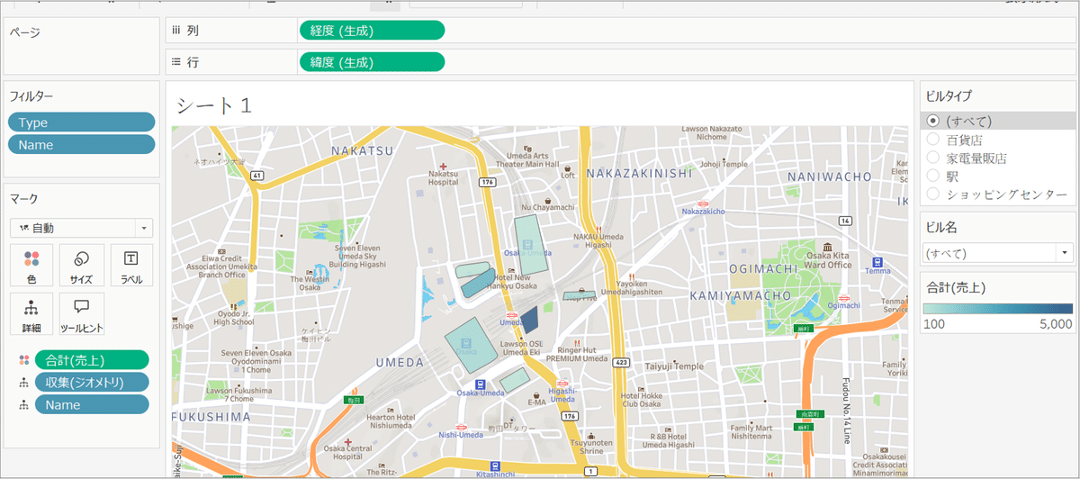This screenshot has height=479, width=1080.
Task: Click the UMEDA district map label
Action: 400,362
